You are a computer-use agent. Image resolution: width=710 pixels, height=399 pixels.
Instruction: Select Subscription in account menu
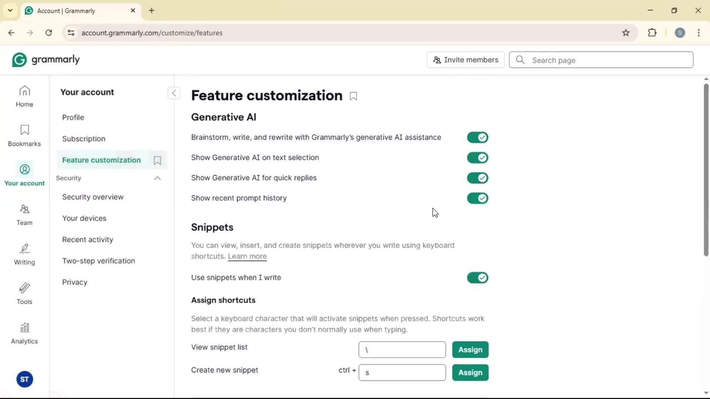coord(84,139)
